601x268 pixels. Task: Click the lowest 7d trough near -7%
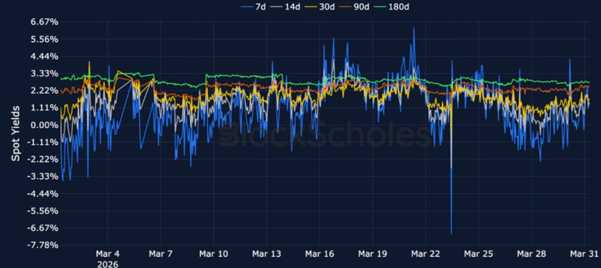point(451,233)
